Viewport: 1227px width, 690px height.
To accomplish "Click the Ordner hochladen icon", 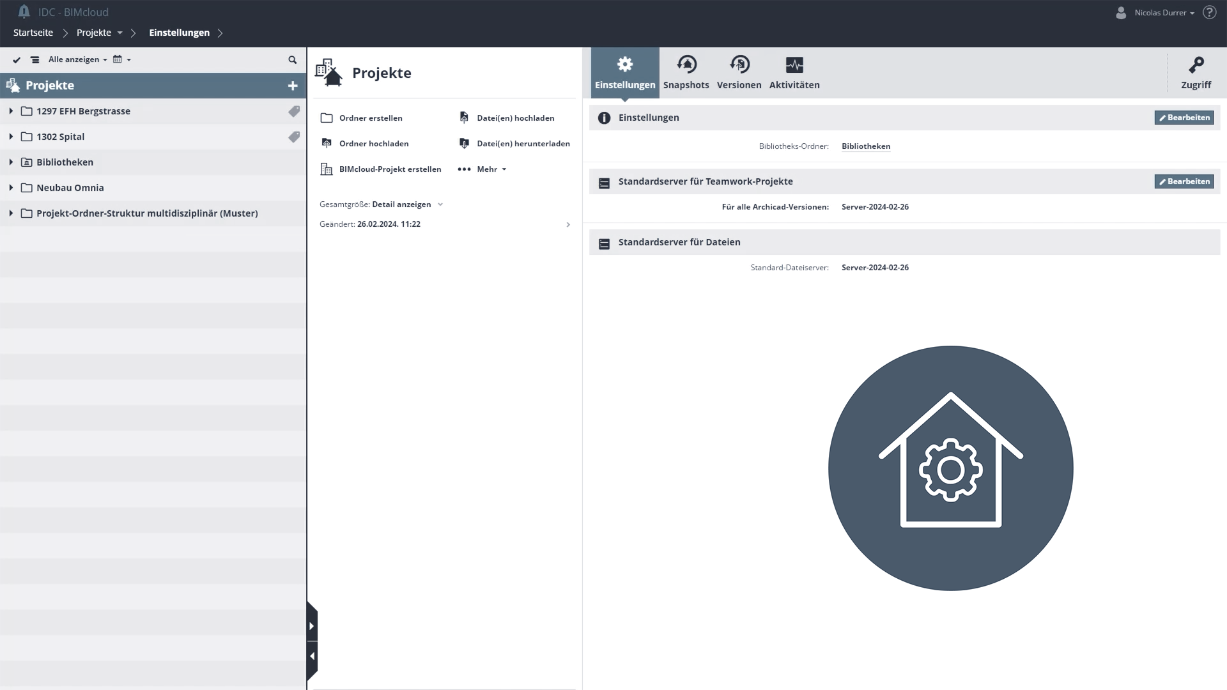I will 327,144.
